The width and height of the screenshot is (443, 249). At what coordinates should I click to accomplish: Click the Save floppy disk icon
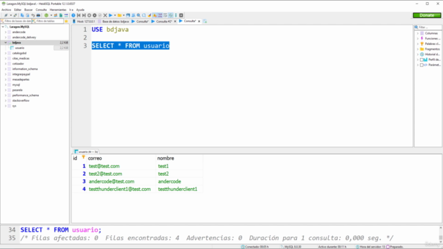click(x=128, y=15)
